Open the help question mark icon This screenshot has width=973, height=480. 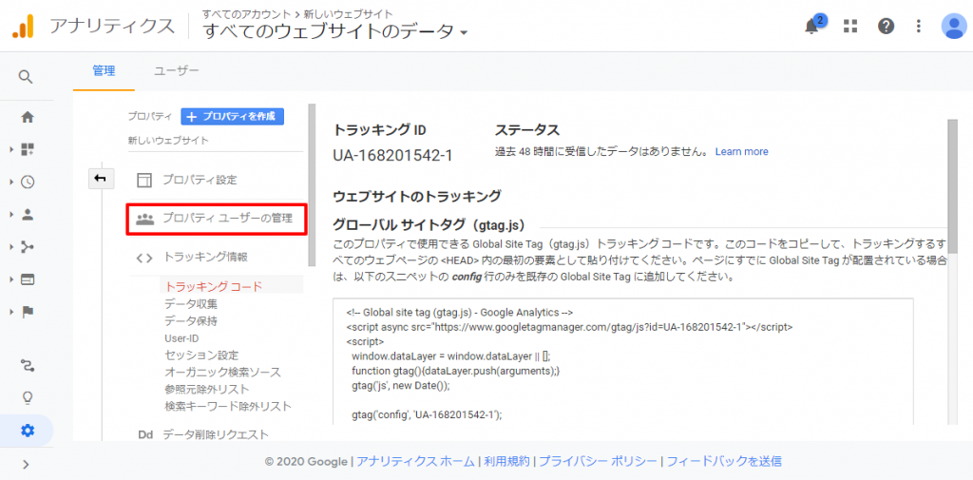[886, 26]
